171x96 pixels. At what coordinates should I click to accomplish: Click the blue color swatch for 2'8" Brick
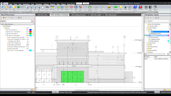(x=30, y=30)
